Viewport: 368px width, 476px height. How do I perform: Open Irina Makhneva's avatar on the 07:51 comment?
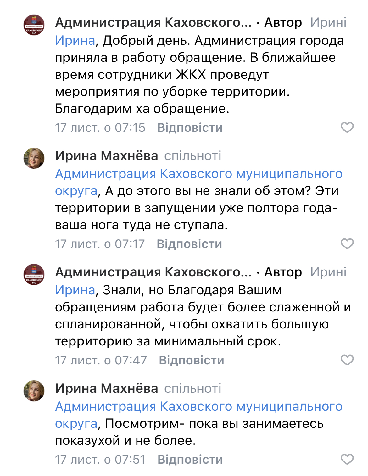[34, 391]
